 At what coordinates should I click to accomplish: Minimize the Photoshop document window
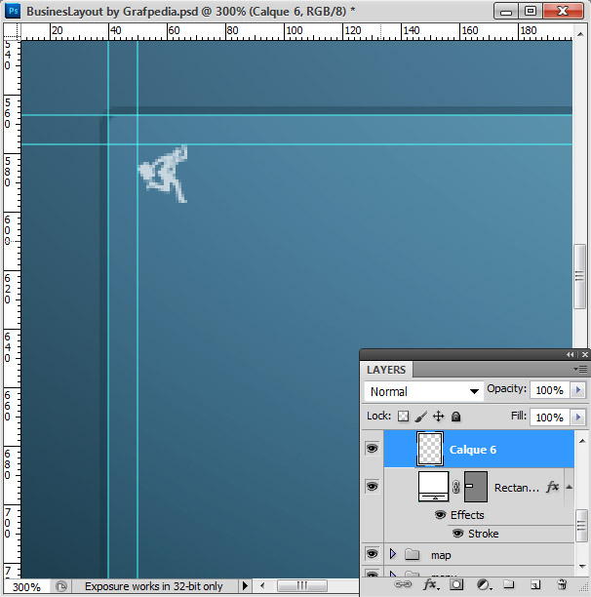pyautogui.click(x=506, y=12)
